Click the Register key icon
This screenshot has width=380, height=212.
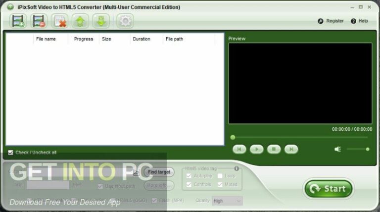tap(321, 21)
